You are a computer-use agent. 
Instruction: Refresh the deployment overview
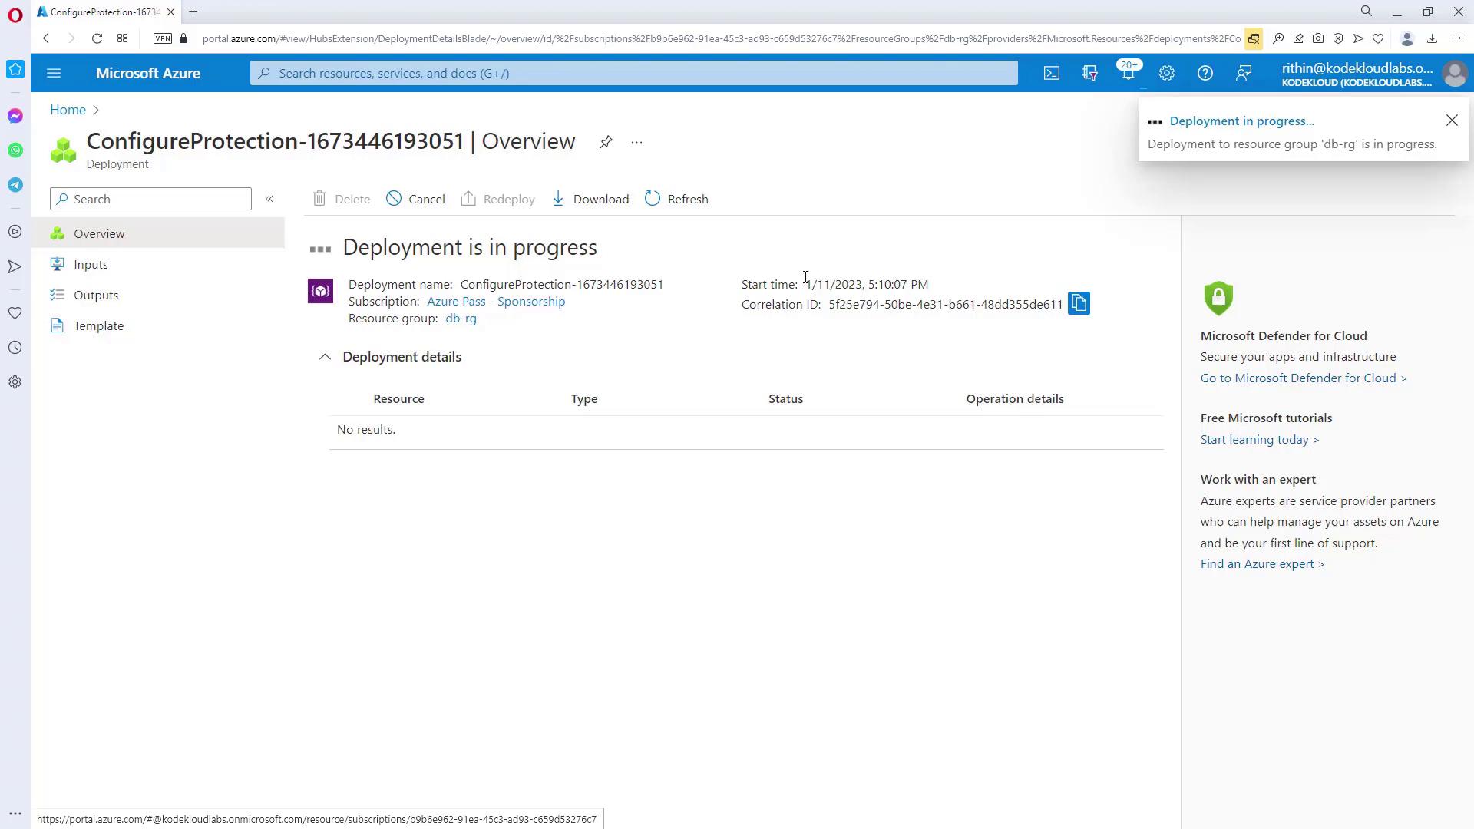pyautogui.click(x=676, y=199)
